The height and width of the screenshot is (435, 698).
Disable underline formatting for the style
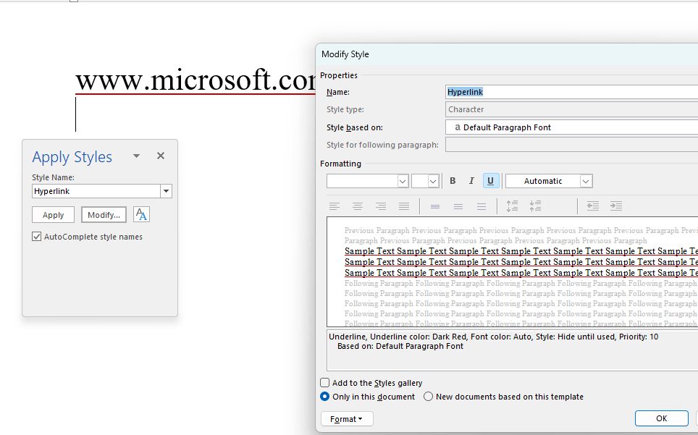coord(491,180)
